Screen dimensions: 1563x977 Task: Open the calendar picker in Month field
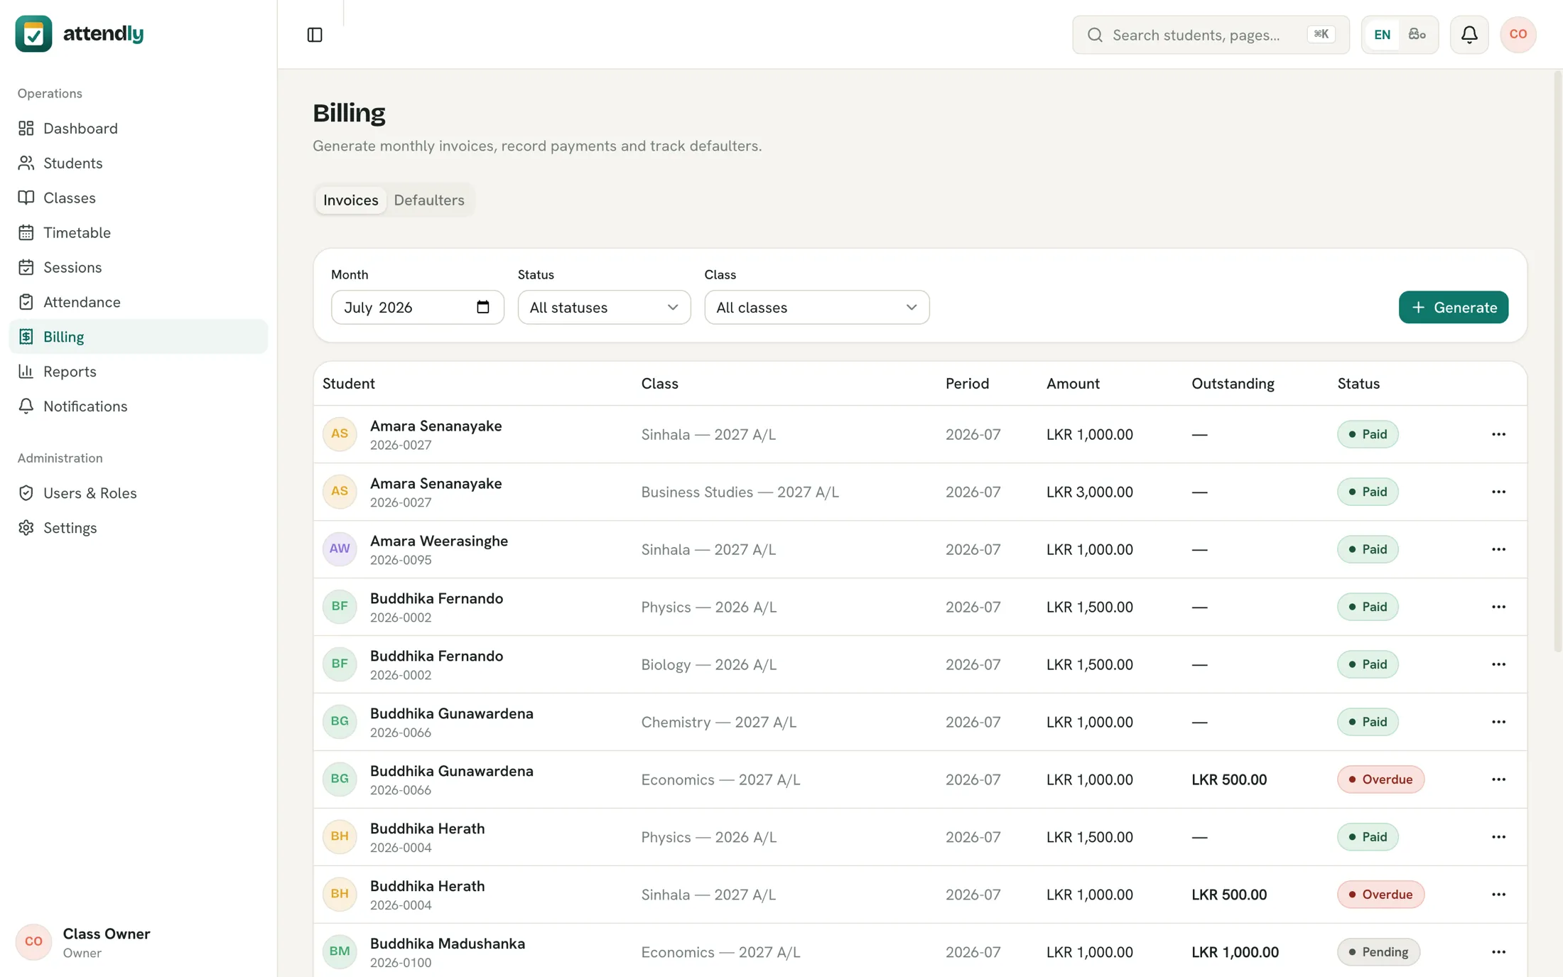pyautogui.click(x=483, y=307)
